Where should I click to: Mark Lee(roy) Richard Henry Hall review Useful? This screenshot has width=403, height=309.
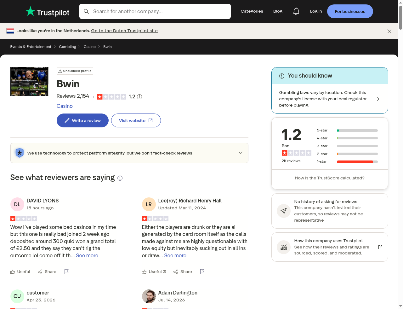pos(154,272)
